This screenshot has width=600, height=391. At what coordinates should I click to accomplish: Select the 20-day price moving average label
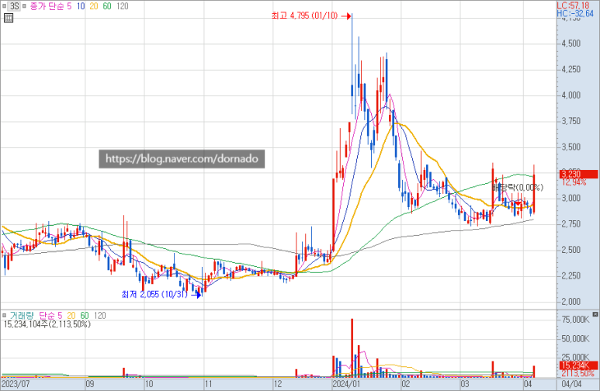(x=94, y=6)
